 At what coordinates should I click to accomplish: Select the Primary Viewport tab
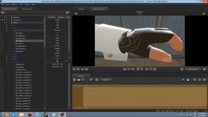[x=98, y=9]
